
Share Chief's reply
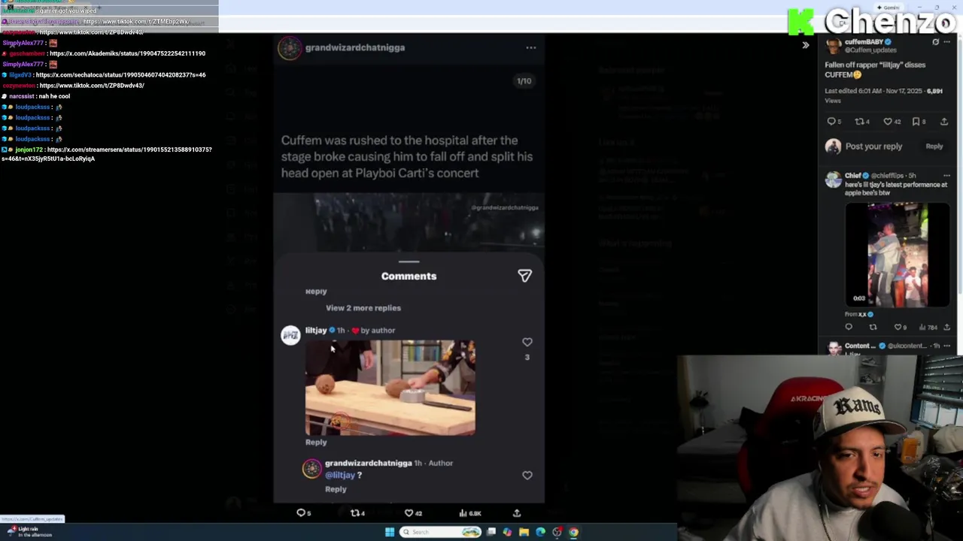[x=946, y=328]
